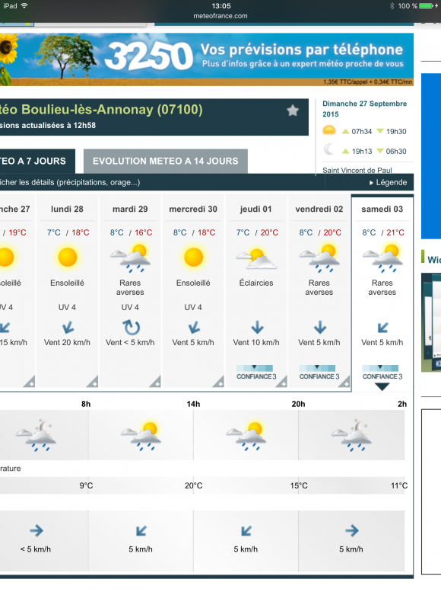
Task: Click the rain showers icon for mardi 29
Action: (x=130, y=258)
